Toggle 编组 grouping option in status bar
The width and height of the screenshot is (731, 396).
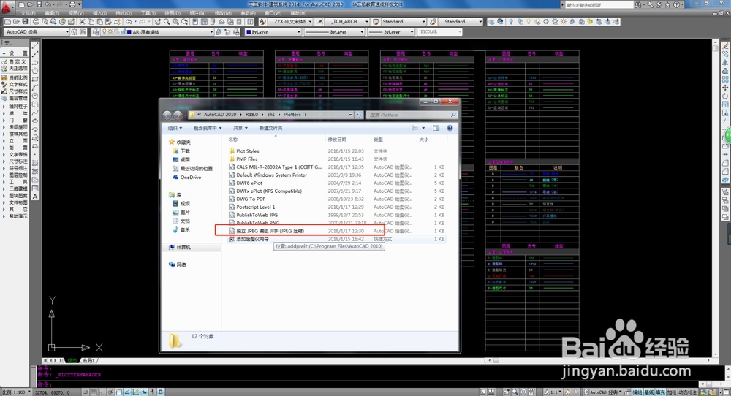coord(637,392)
